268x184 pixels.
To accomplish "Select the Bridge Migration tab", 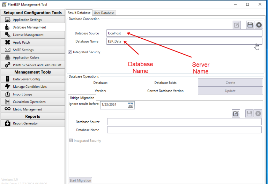I will (x=82, y=98).
